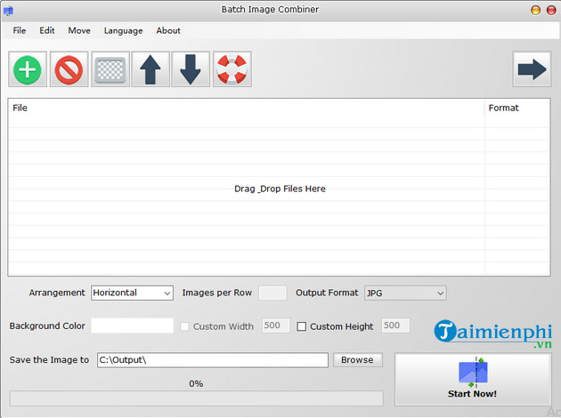Click the green plus Add files icon
This screenshot has height=418, width=561.
pos(28,69)
